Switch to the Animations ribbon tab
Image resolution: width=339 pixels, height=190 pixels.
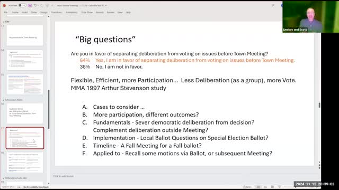[x=72, y=13]
